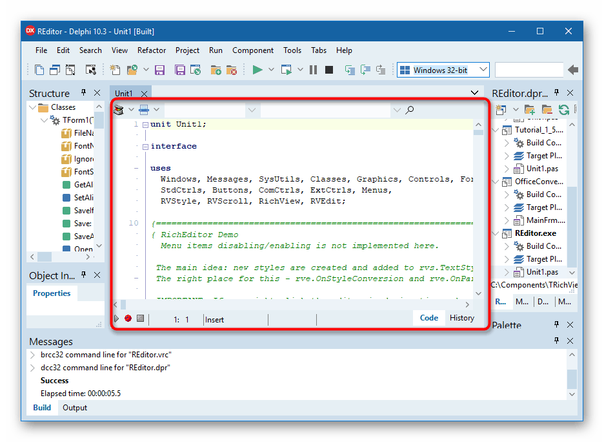Click the Save icon in main toolbar
This screenshot has height=442, width=604.
coord(159,70)
